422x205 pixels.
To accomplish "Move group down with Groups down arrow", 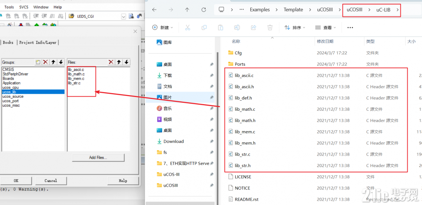I will 61,62.
